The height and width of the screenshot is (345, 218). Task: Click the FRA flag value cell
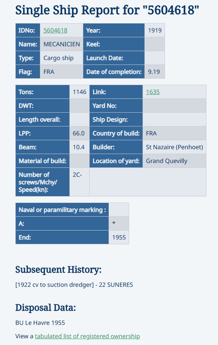[62, 72]
